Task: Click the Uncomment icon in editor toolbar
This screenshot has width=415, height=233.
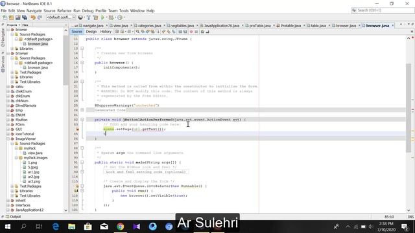Action: pos(207,32)
